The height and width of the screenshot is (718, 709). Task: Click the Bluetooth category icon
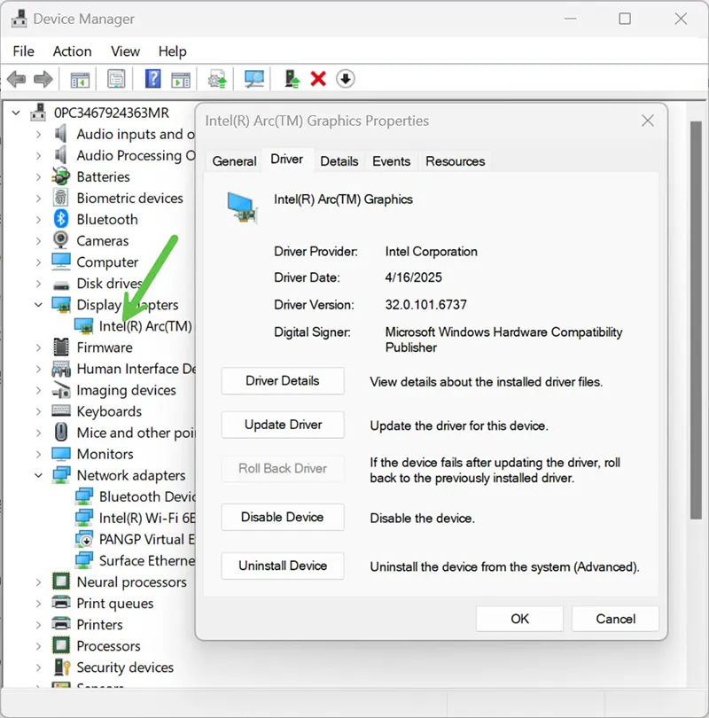pos(61,219)
